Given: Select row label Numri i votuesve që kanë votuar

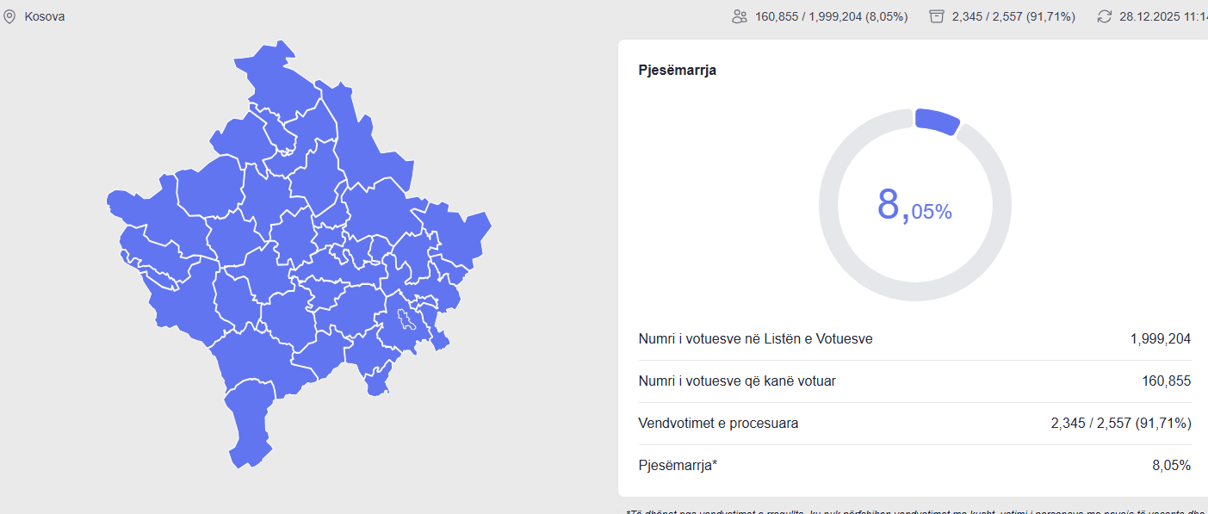Looking at the screenshot, I should (x=737, y=381).
